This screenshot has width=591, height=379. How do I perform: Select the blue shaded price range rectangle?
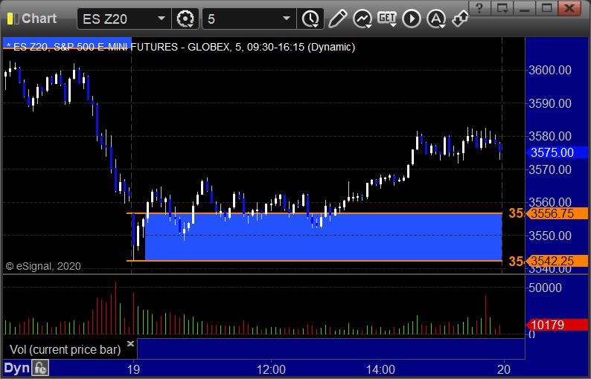pos(323,237)
